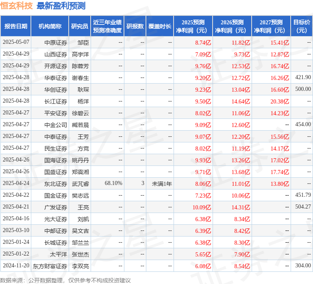
Task: Click the analyst name 陈蓉芳
Action: (x=80, y=66)
